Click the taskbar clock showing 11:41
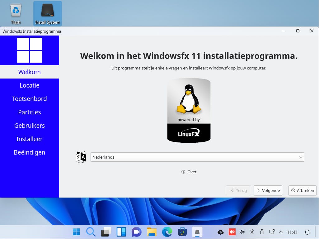 tap(292, 232)
